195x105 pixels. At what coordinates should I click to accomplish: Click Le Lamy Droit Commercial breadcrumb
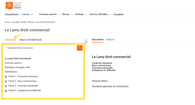pyautogui.click(x=45, y=22)
